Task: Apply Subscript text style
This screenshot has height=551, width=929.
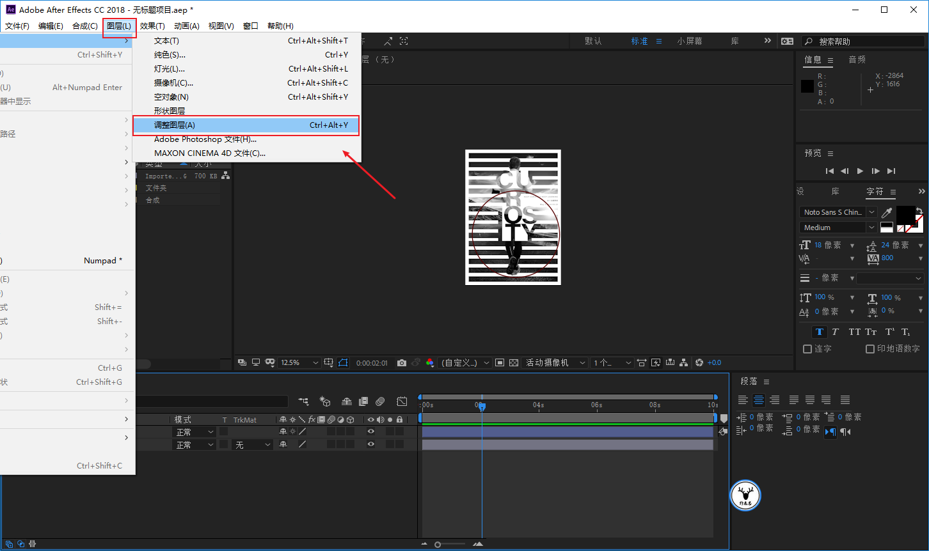Action: [906, 332]
